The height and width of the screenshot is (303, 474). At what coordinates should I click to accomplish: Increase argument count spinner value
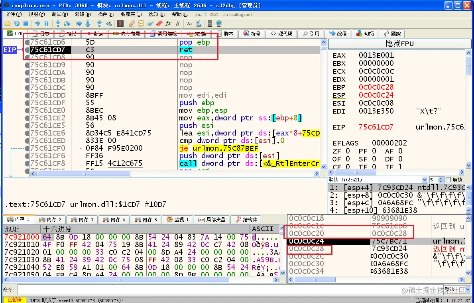pyautogui.click(x=441, y=178)
